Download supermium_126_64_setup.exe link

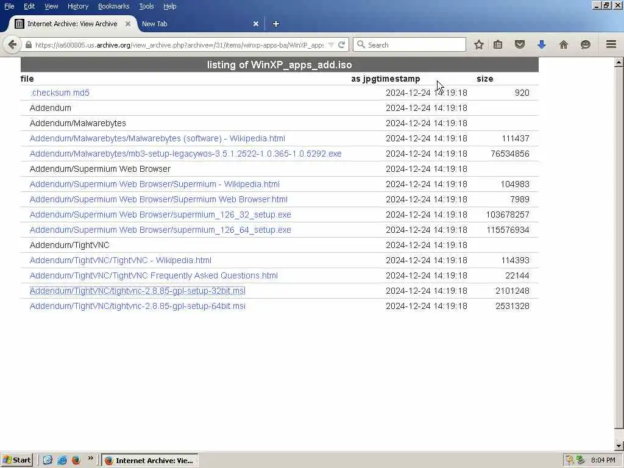[x=160, y=230]
